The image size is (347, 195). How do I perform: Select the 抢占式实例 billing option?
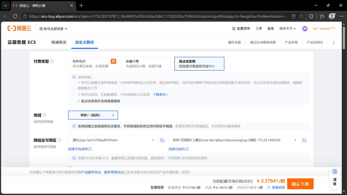[x=199, y=64]
